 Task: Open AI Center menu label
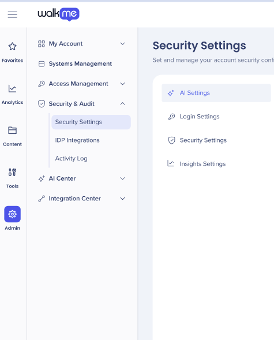tap(62, 178)
